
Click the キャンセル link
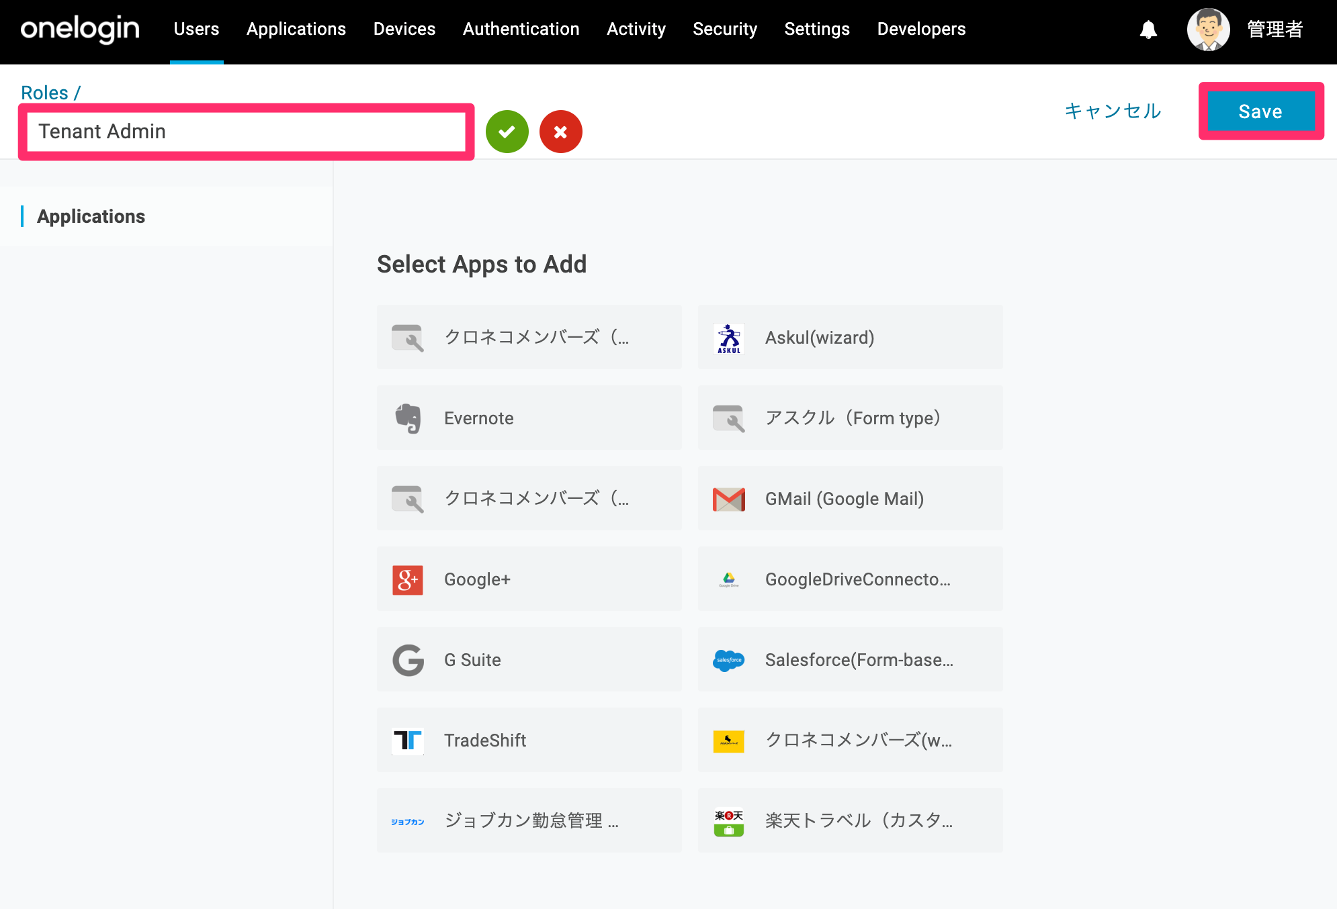click(1113, 111)
